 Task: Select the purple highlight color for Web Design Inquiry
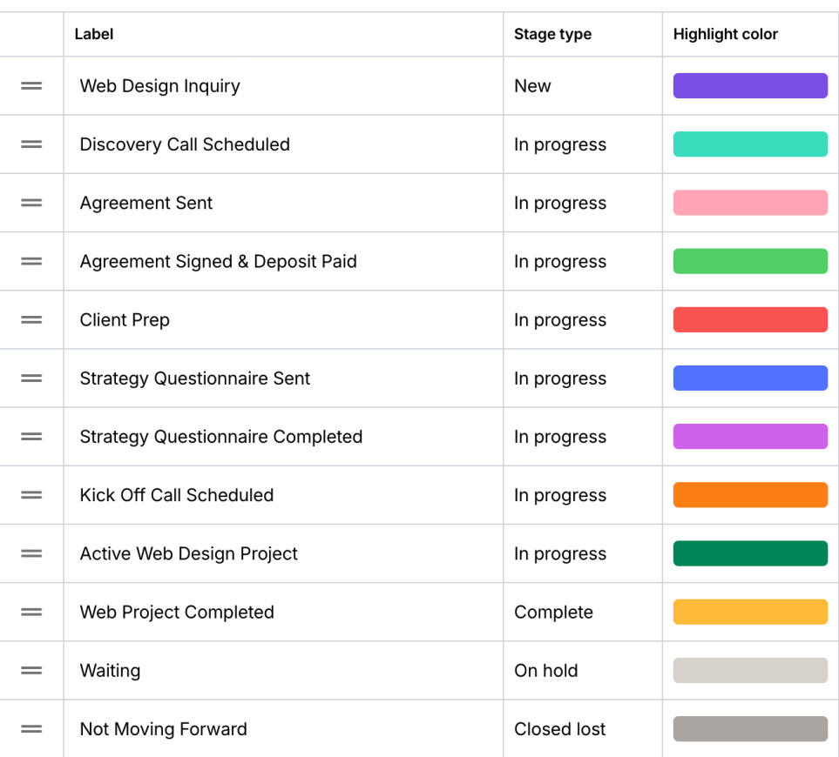[x=749, y=85]
